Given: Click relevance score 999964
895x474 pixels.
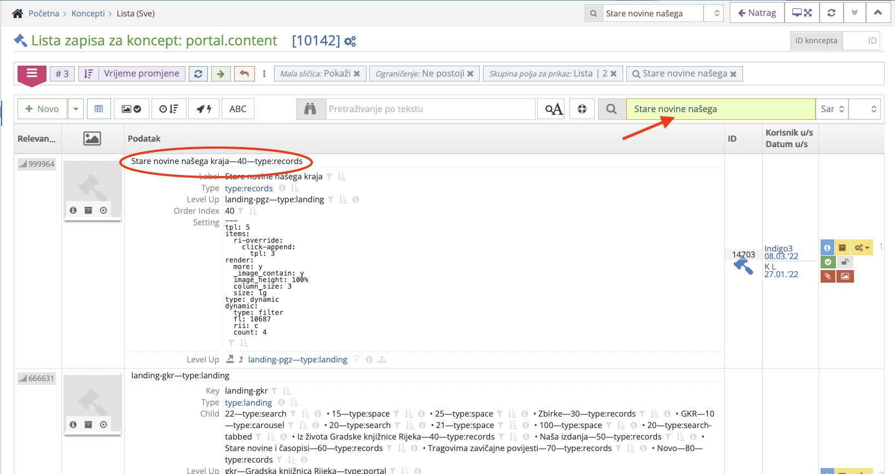Looking at the screenshot, I should (x=37, y=164).
